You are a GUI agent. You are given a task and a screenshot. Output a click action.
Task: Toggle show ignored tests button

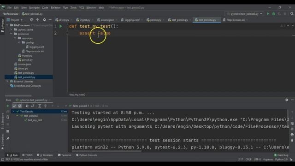point(20,106)
